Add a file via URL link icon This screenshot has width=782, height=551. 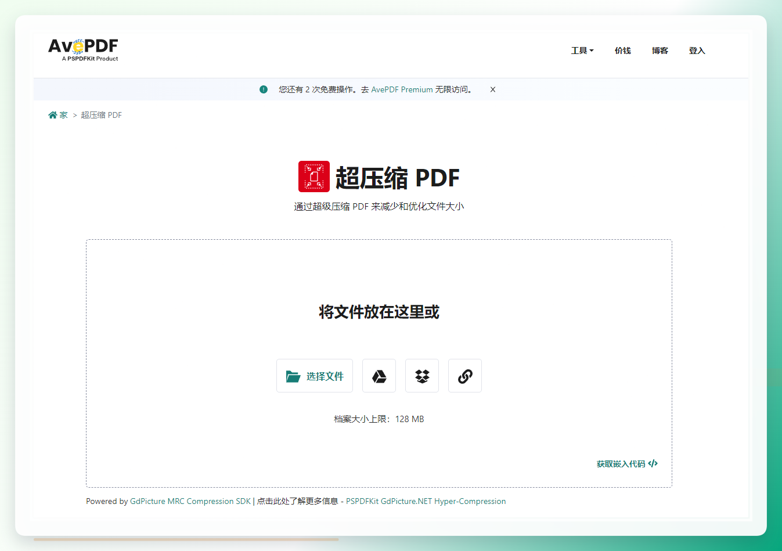point(465,376)
